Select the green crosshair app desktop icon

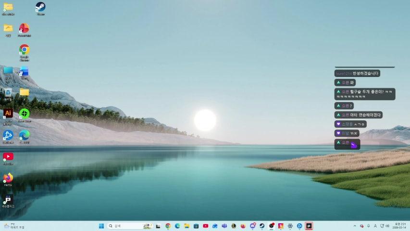[24, 114]
